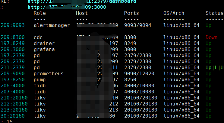The width and height of the screenshot is (224, 123).
Task: Select the ID cell 30:20160
Action: point(13,116)
